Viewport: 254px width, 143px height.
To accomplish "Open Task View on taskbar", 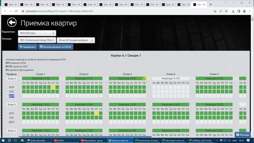I will point(15,140).
